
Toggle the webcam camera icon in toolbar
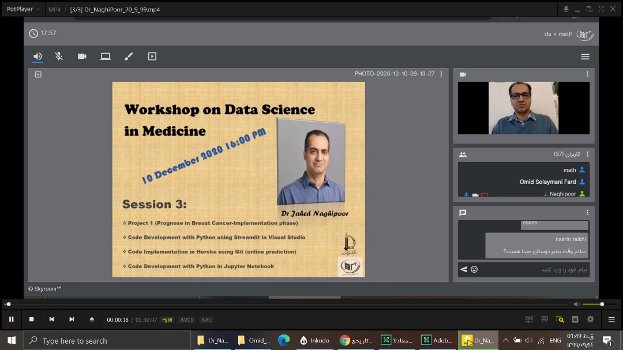click(x=82, y=57)
